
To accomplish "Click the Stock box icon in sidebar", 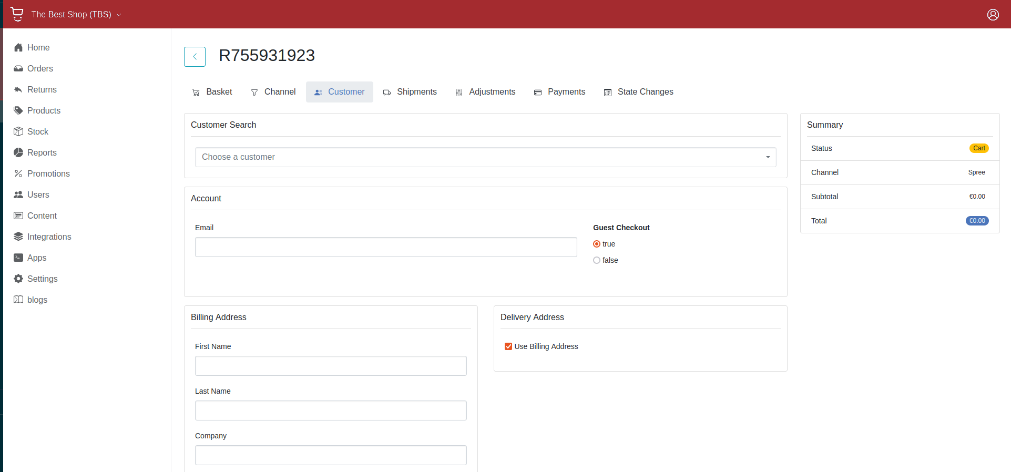I will 18,131.
